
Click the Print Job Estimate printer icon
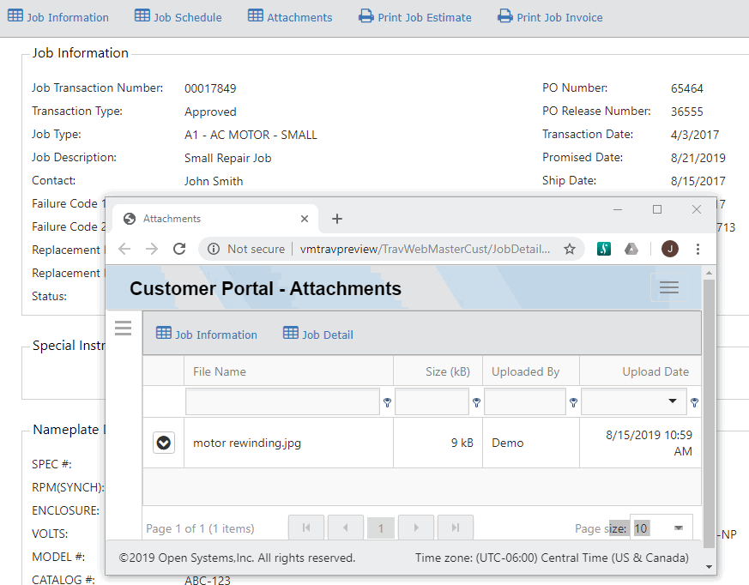(x=366, y=16)
